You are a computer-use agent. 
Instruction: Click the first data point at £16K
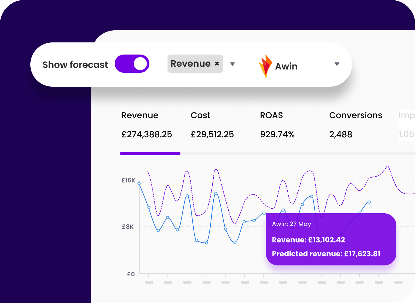coord(139,183)
